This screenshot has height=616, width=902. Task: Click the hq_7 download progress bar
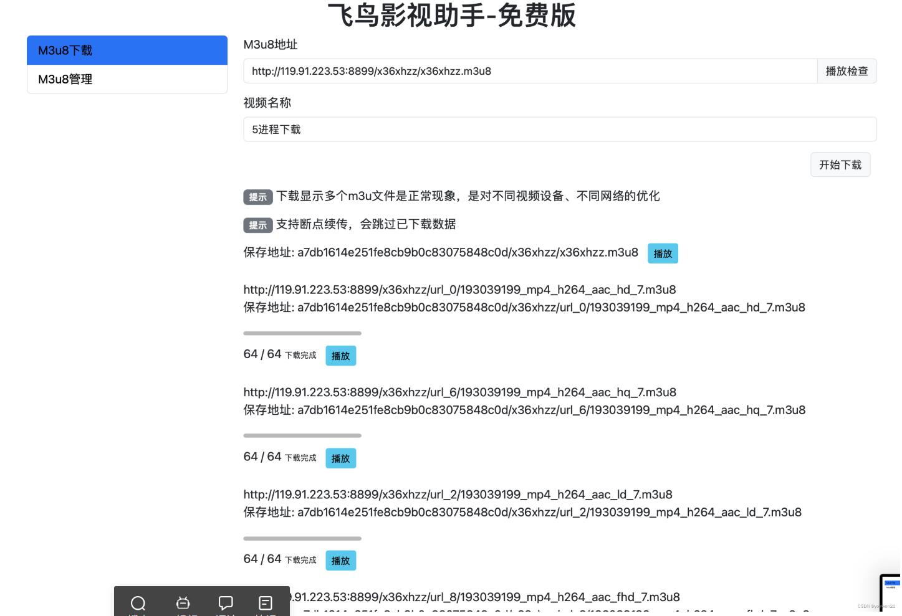point(302,435)
